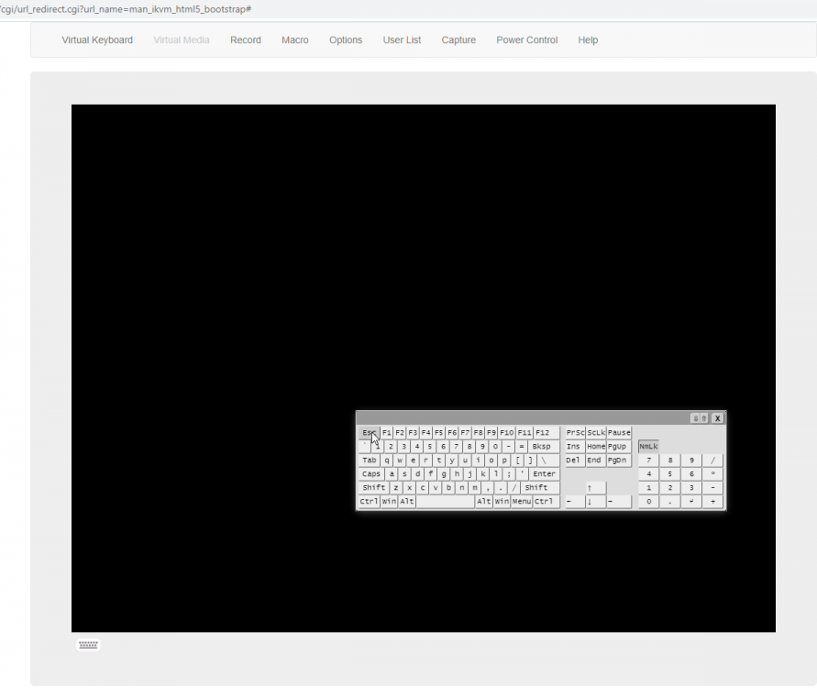This screenshot has height=688, width=817.
Task: Click the left Shift key
Action: coord(373,488)
